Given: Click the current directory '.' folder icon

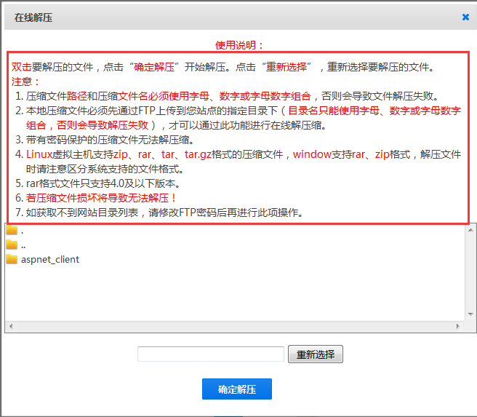Looking at the screenshot, I should [x=12, y=230].
